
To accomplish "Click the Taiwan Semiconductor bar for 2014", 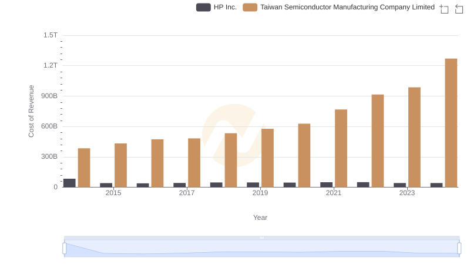I will pyautogui.click(x=84, y=168).
